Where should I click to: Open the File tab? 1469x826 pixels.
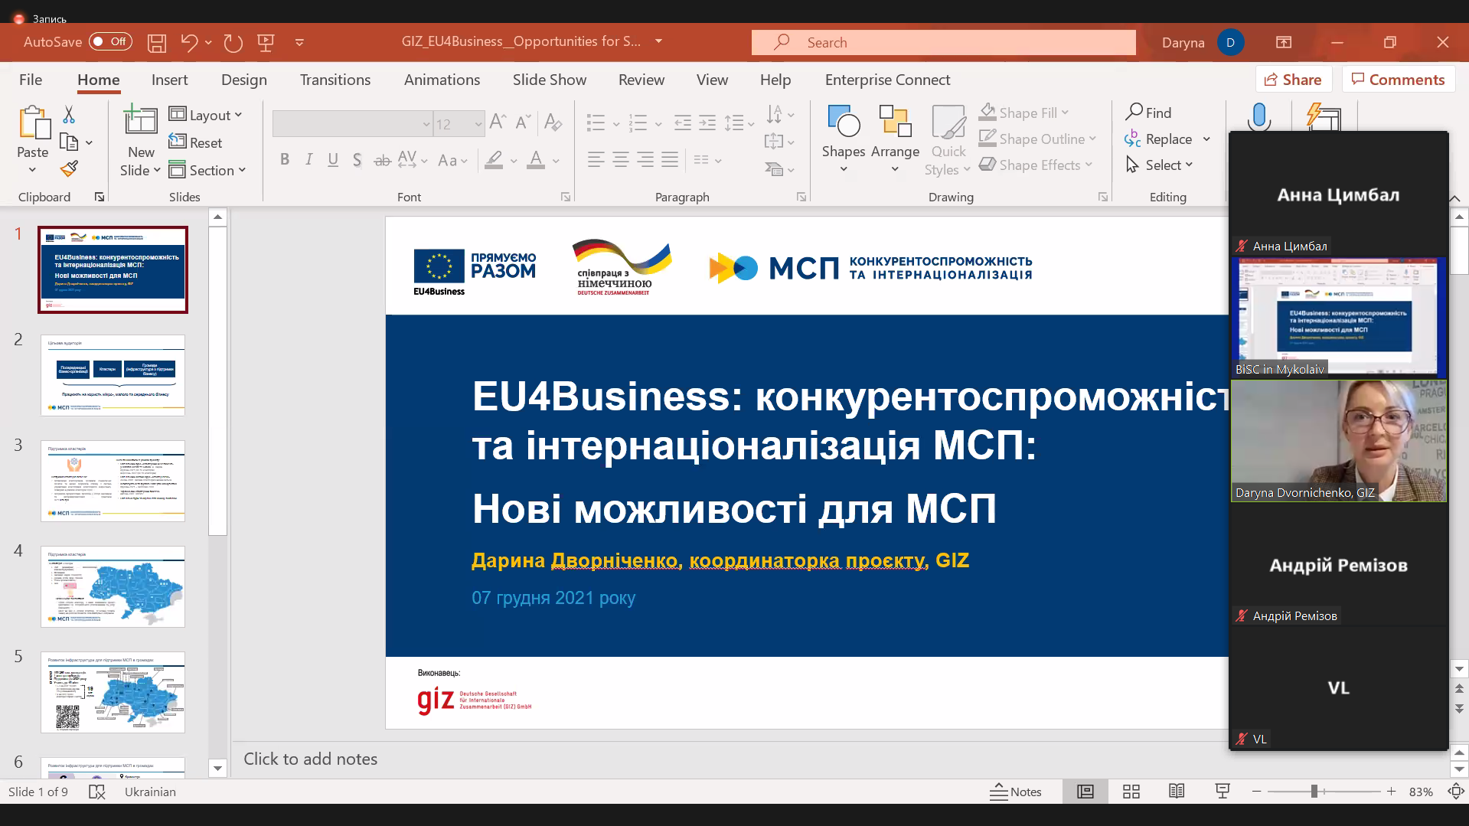[31, 80]
